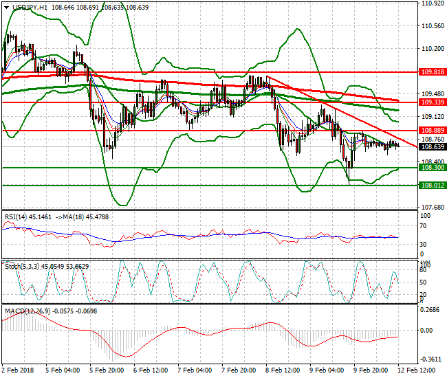Select the 2 Feb 2018 time axis label
Screen dimensions: 447x378
click(18, 370)
